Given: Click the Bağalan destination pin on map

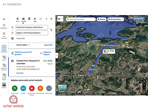Looking at the screenshot, I should [85, 73].
